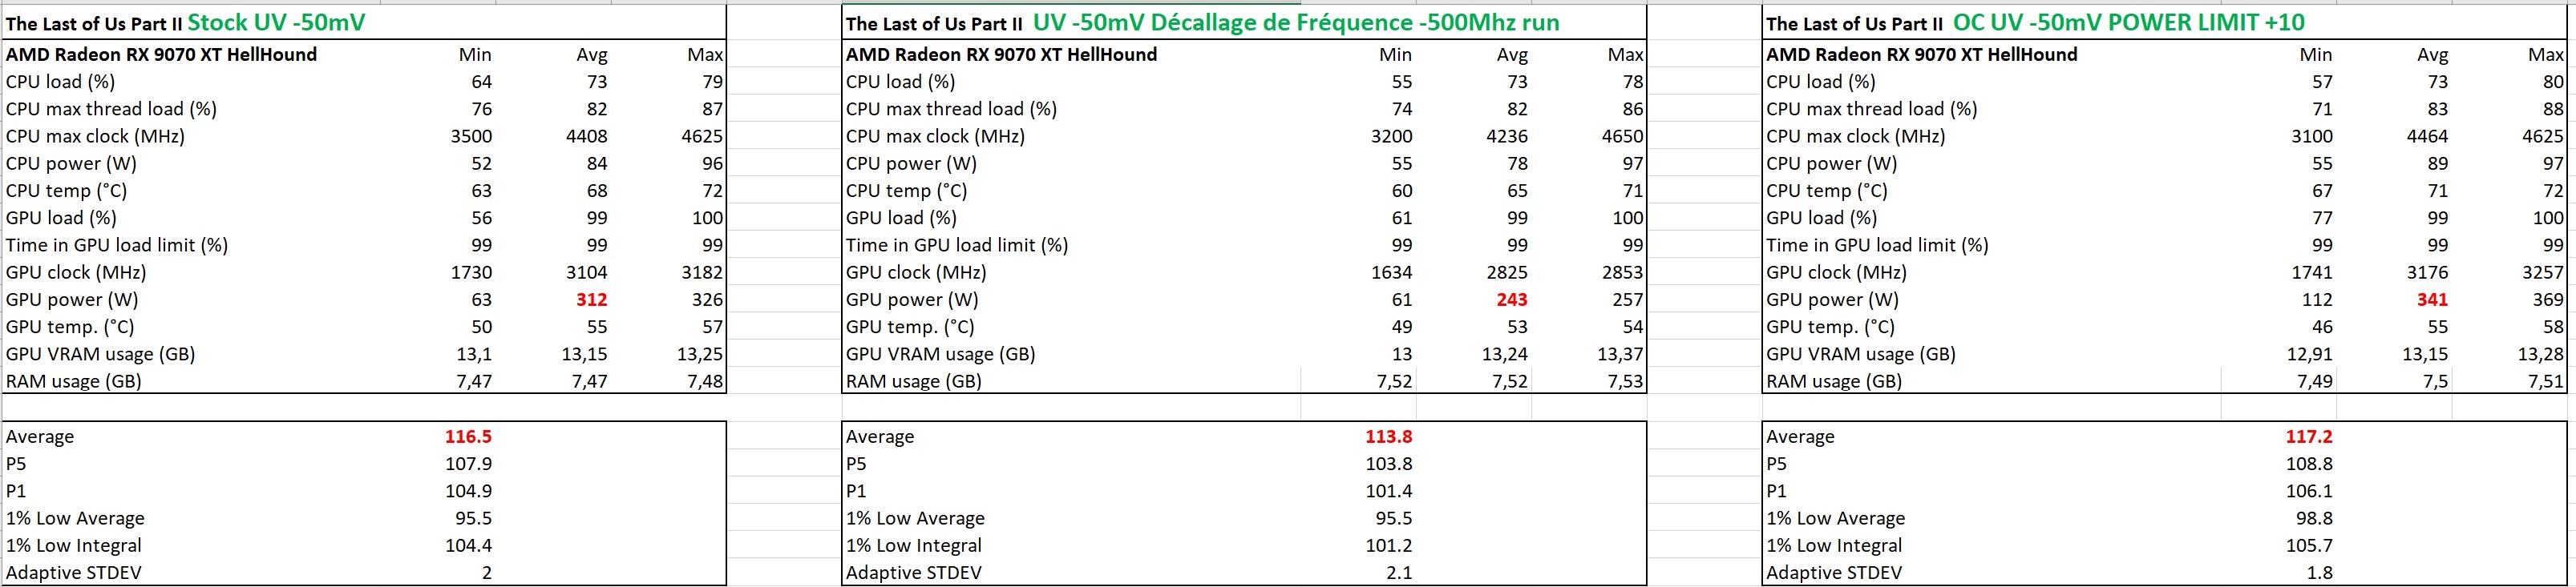The image size is (2576, 587).
Task: Click GPU VRAM average value 13,24
Action: pos(1503,355)
